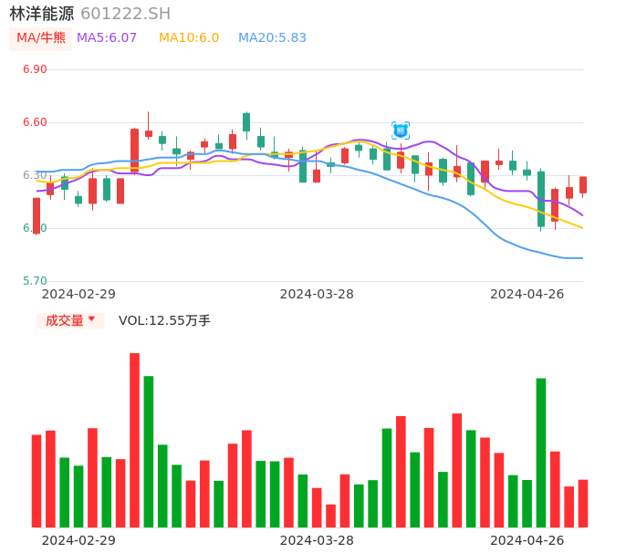This screenshot has height=553, width=626.
Task: Click the first red candlestick on the left
Action: tap(37, 215)
